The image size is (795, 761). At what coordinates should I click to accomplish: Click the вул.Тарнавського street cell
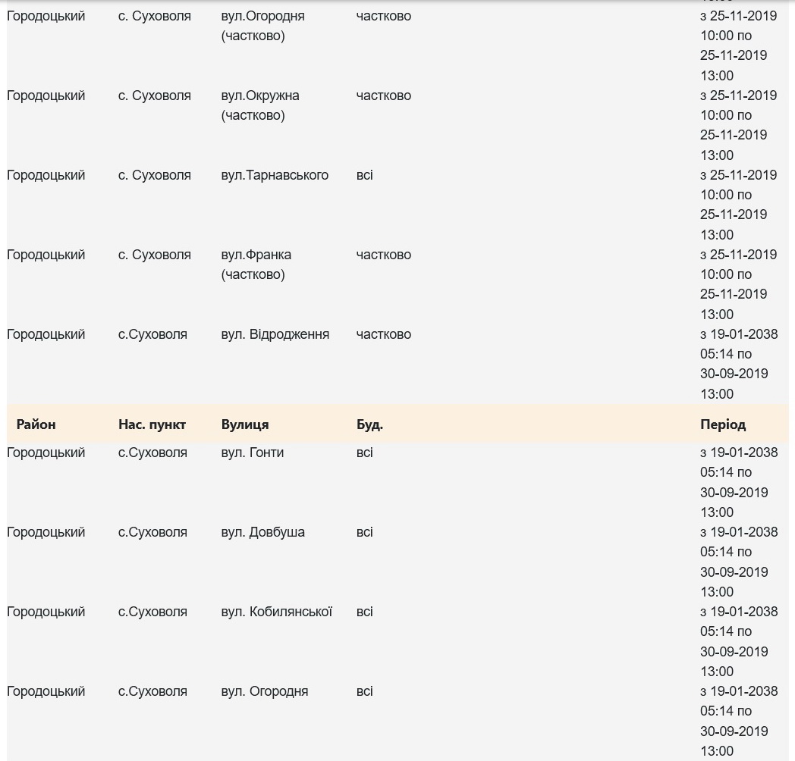click(x=275, y=175)
